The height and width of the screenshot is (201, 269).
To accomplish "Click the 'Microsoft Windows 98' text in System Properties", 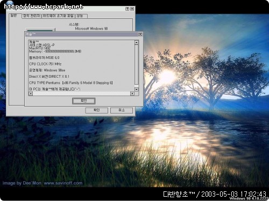I will point(91,28).
